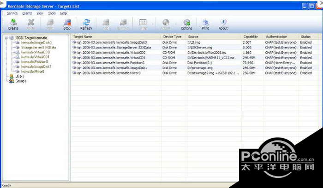Click the greyed-out Access globe icon

click(x=166, y=22)
